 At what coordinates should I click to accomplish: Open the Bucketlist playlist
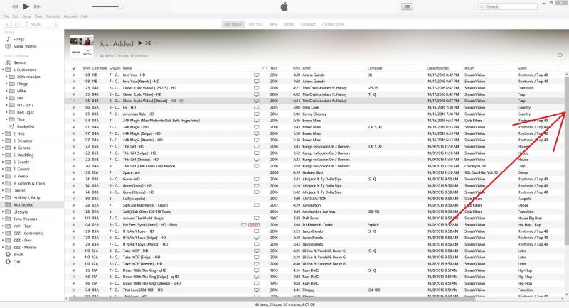(x=26, y=126)
